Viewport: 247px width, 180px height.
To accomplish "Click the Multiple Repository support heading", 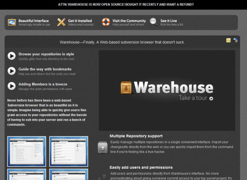I will pyautogui.click(x=136, y=136).
